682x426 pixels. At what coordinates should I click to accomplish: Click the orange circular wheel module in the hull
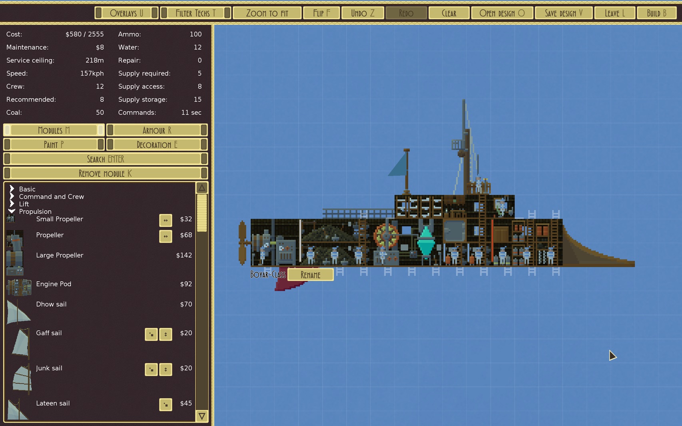point(386,236)
